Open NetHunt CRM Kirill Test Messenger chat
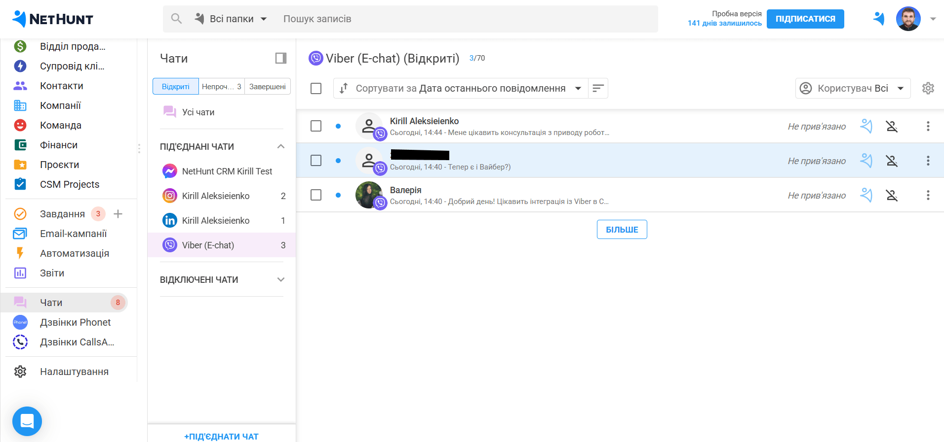 [222, 171]
